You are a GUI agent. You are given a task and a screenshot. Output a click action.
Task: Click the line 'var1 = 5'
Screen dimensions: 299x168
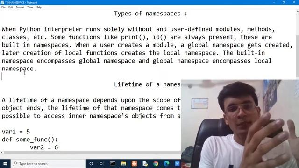point(16,132)
